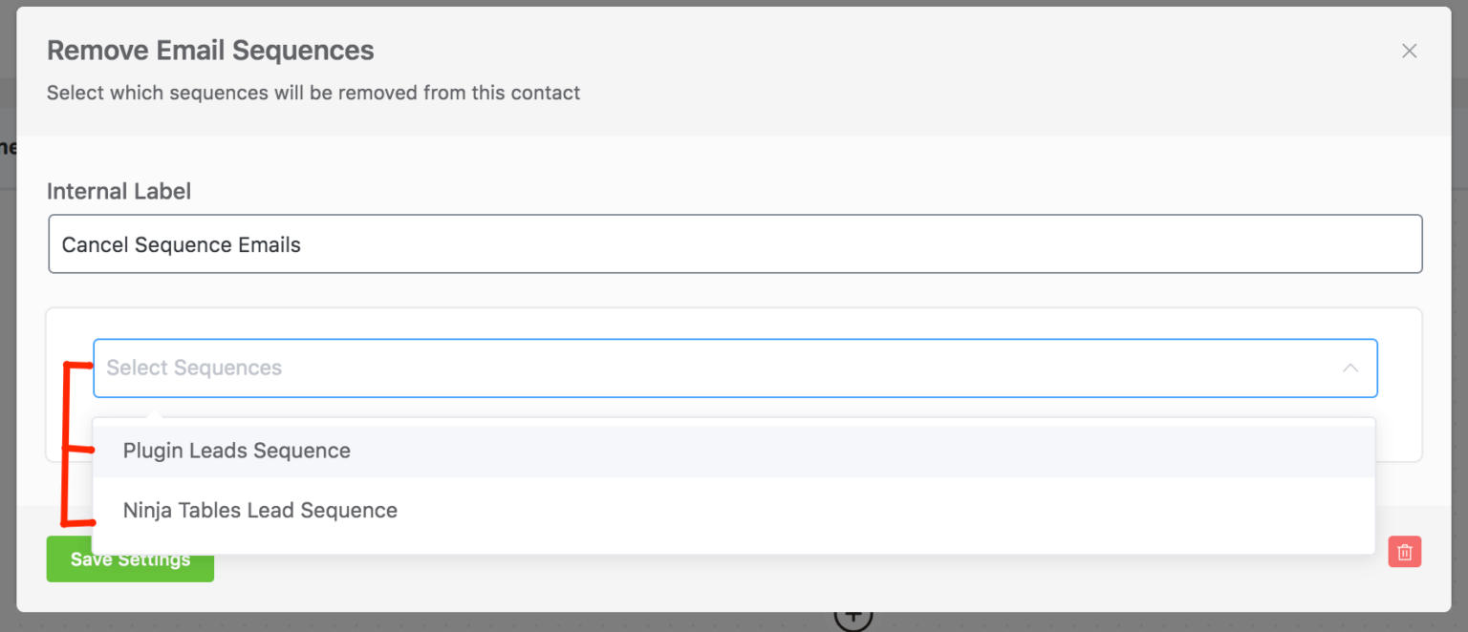The image size is (1468, 632).
Task: Click the sequences removal subtitle description
Action: (x=313, y=93)
